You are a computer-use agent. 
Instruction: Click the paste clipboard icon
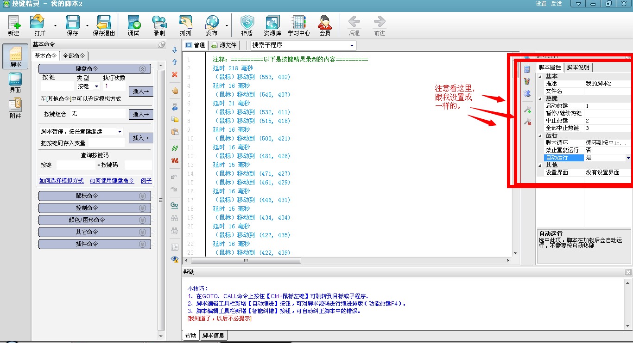[175, 131]
